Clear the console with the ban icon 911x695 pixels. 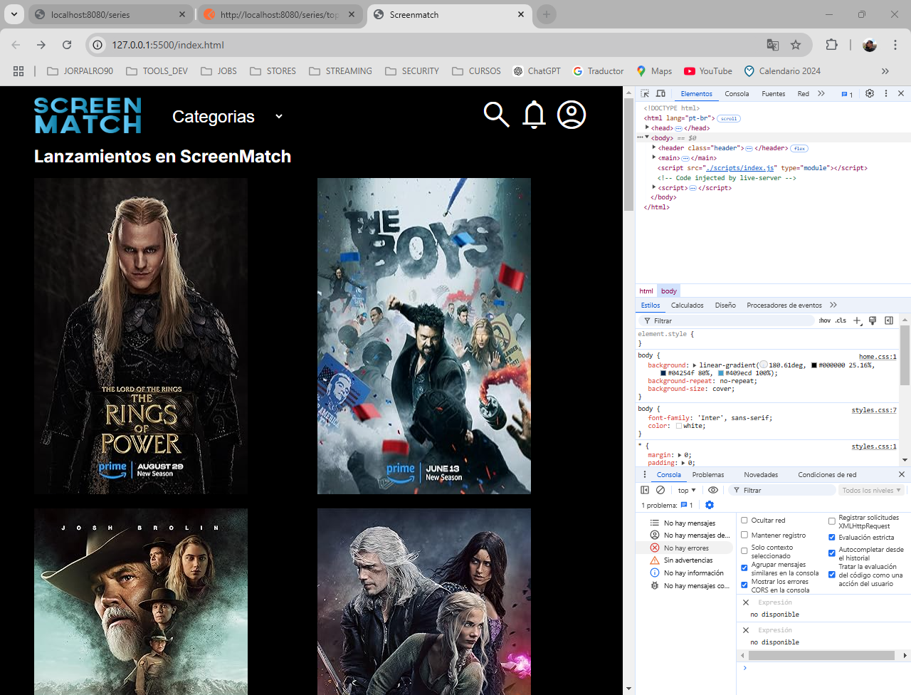(x=660, y=490)
